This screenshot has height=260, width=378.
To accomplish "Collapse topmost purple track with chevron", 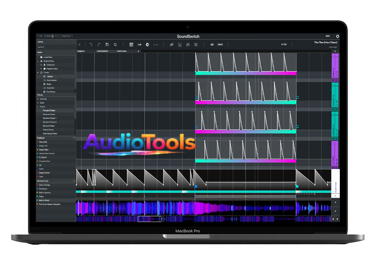I will click(335, 55).
